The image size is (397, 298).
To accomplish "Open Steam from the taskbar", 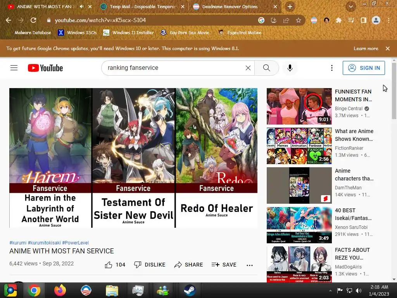I will (x=189, y=290).
